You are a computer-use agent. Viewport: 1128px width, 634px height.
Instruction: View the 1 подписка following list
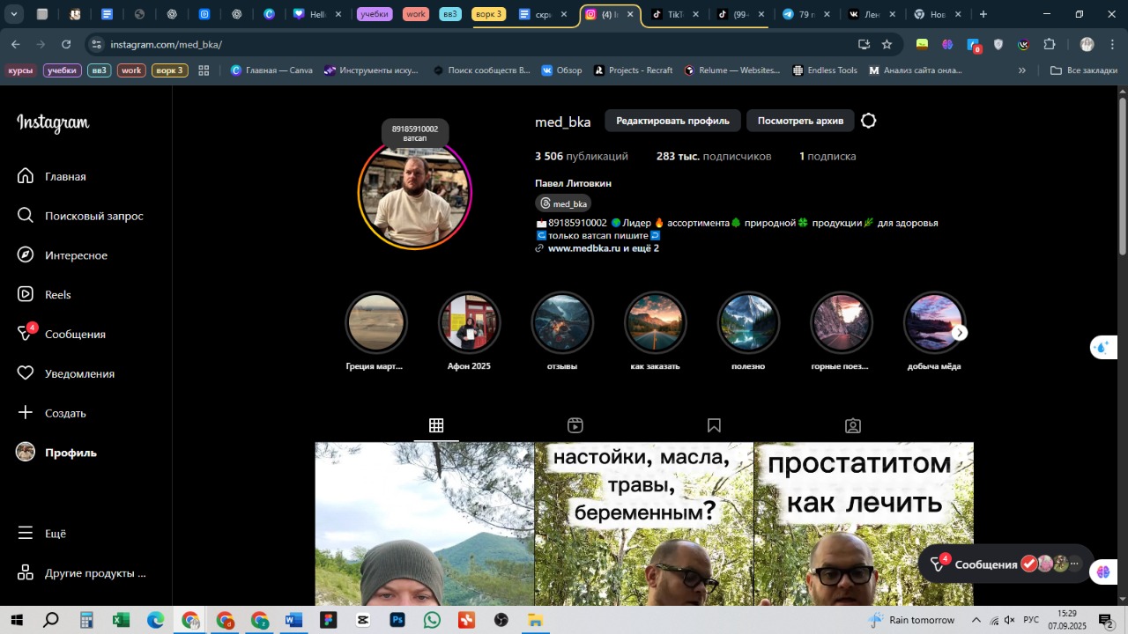[x=827, y=156]
